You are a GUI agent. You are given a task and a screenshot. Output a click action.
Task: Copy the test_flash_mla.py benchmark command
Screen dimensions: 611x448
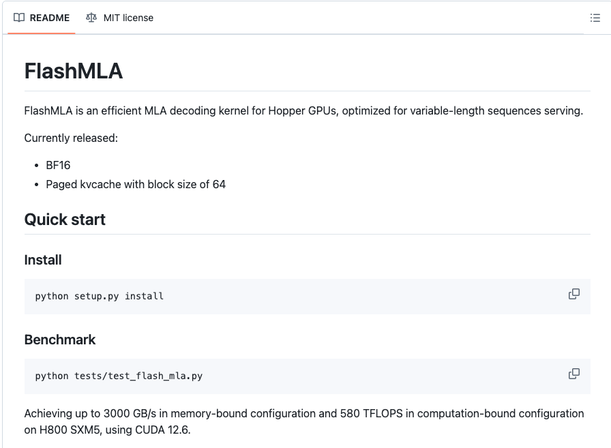(x=573, y=374)
